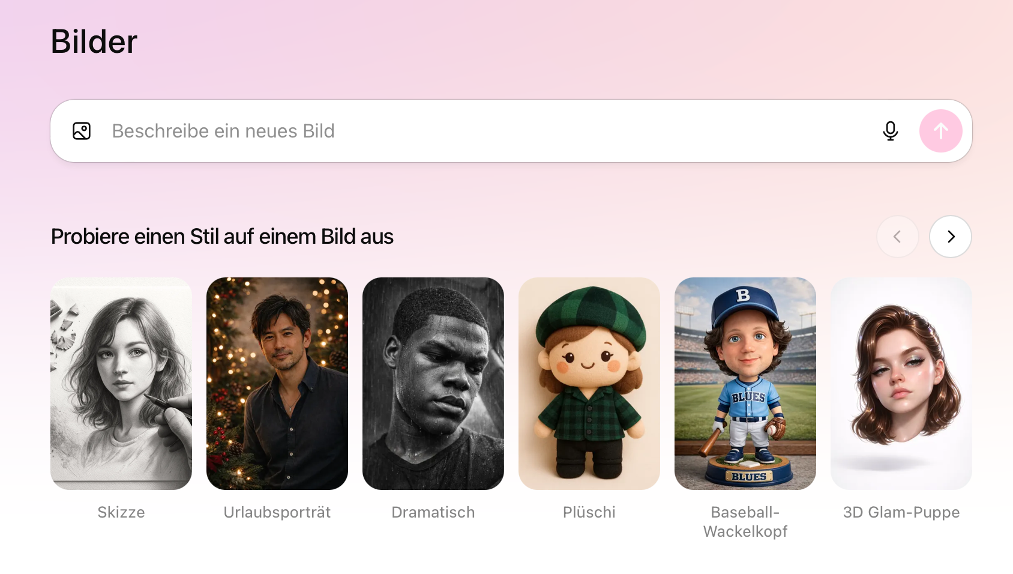
Task: Click the 'Skizze' text label
Action: [x=121, y=512]
